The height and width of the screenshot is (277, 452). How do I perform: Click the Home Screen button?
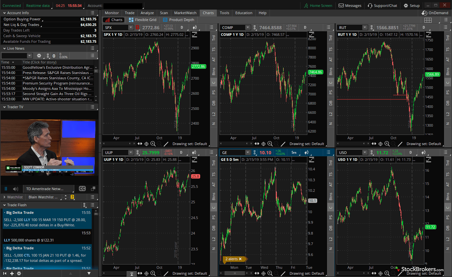(x=318, y=6)
